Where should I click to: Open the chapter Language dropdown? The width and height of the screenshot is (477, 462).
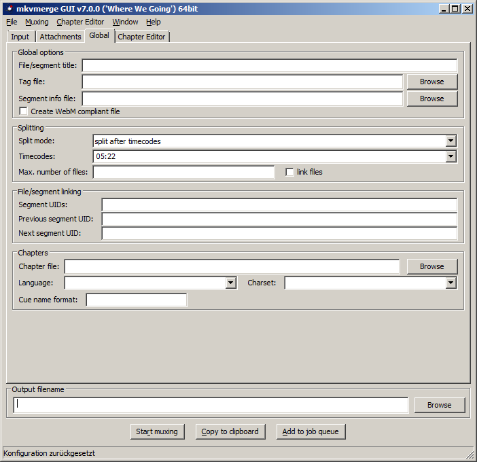pos(230,283)
